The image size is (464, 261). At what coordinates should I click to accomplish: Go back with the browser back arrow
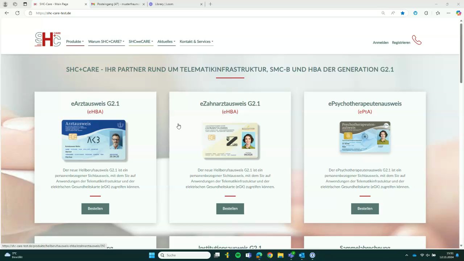[7, 13]
